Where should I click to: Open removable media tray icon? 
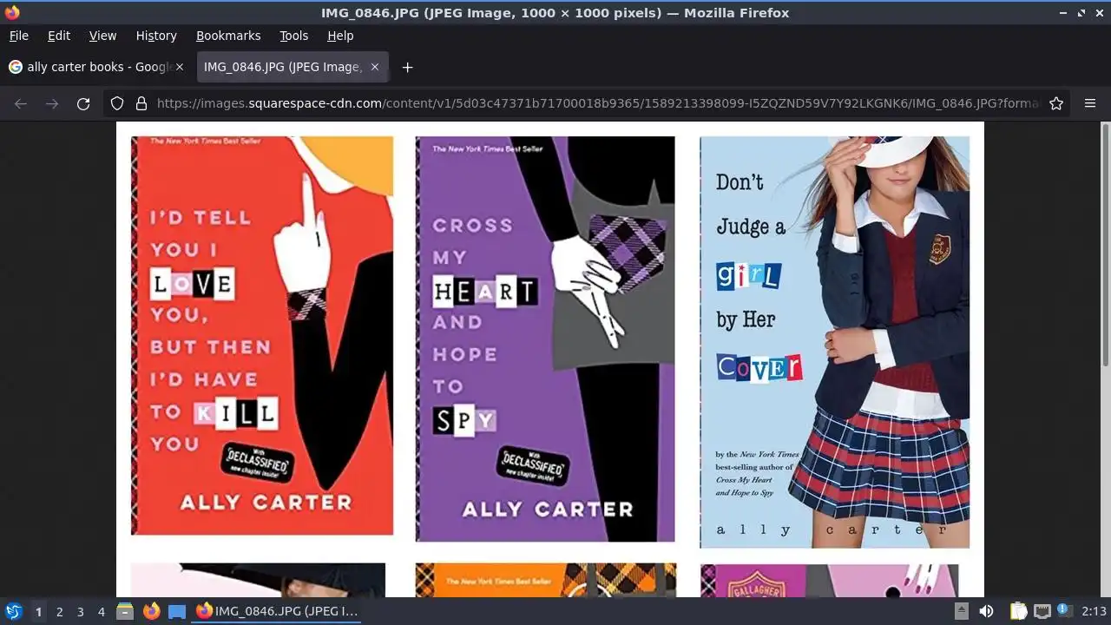(961, 611)
